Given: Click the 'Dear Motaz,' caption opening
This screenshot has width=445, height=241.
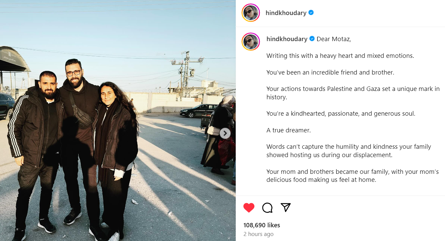Looking at the screenshot, I should coord(334,39).
